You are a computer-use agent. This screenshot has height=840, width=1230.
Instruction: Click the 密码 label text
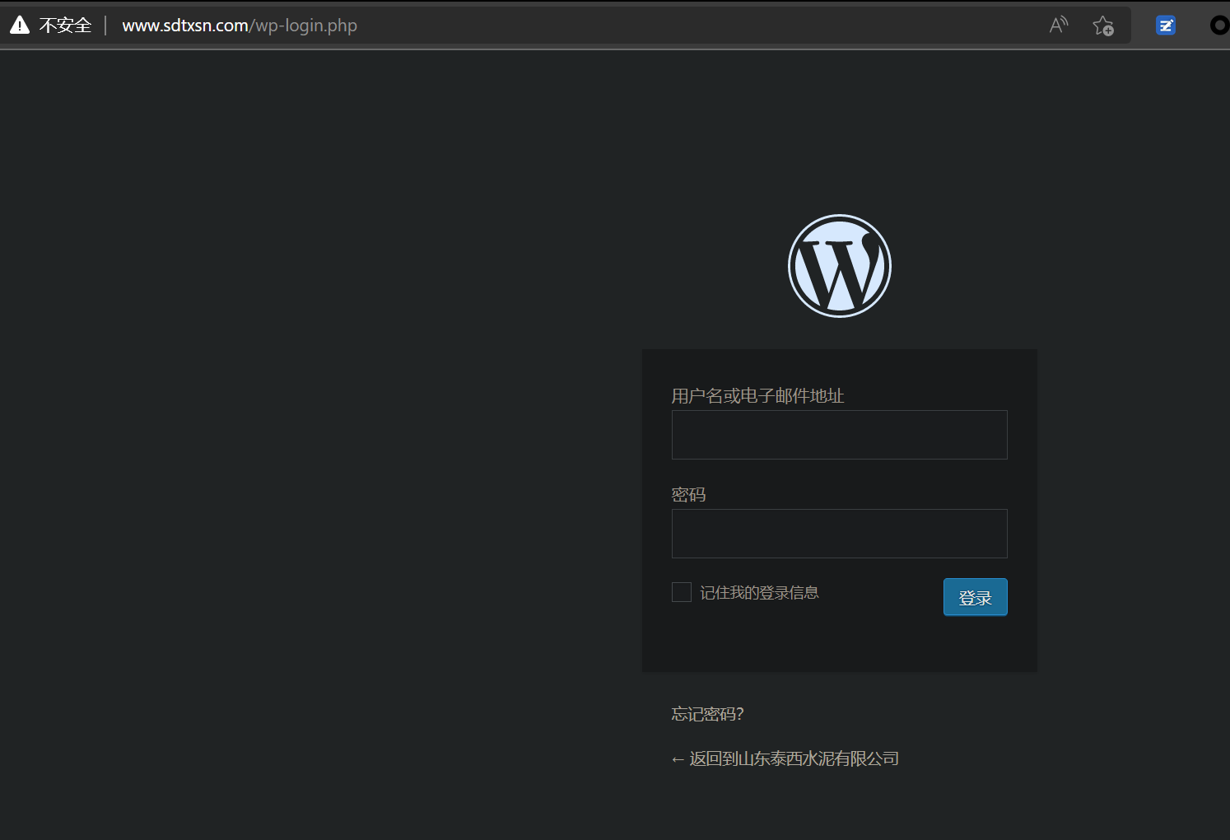[x=688, y=495]
